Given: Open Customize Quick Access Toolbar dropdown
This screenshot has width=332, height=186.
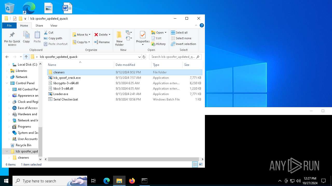Looking at the screenshot, I should coord(25,19).
